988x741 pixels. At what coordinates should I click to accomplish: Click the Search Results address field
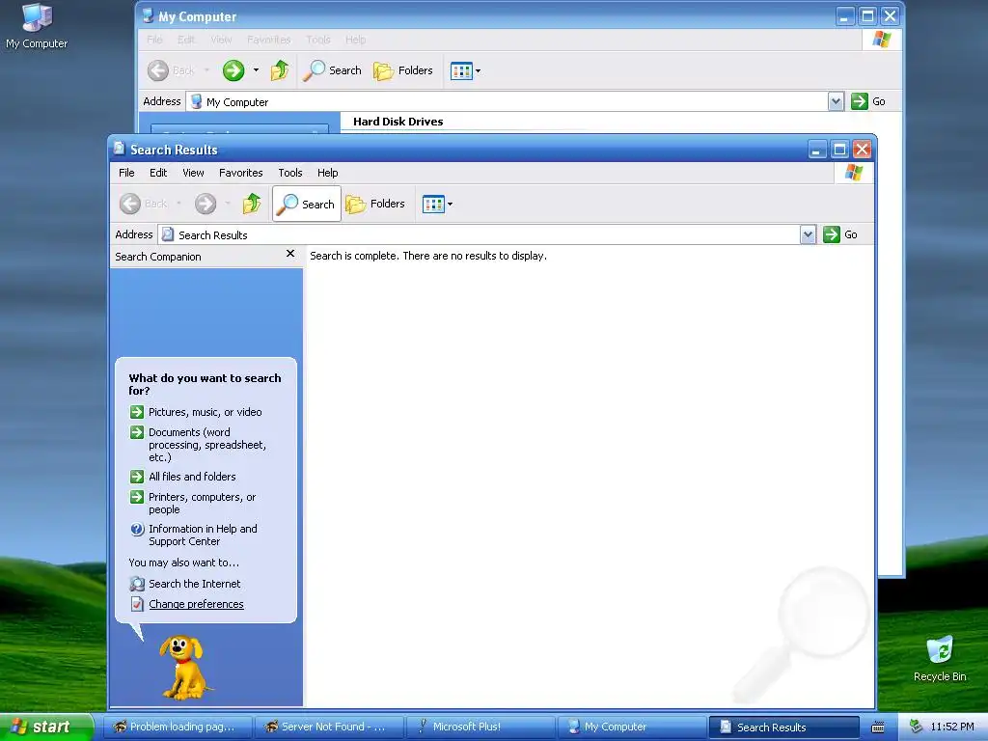[x=480, y=234]
